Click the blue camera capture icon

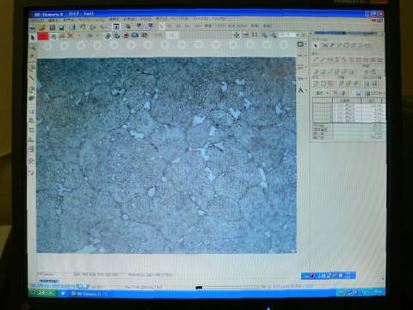tap(135, 35)
